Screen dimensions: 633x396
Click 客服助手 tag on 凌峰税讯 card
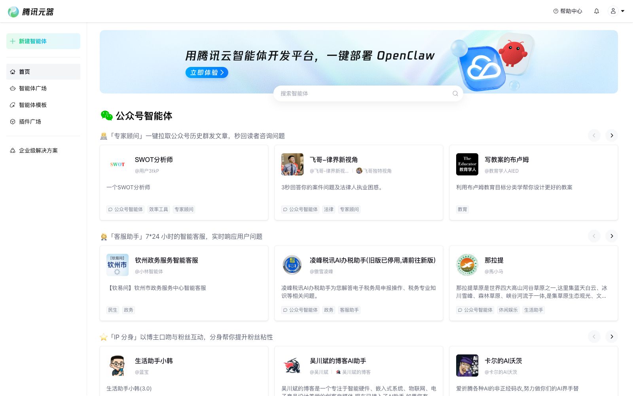[349, 310]
